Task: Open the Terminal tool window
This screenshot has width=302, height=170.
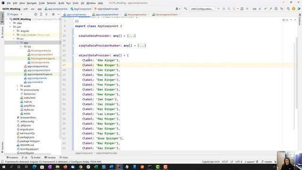Action: click(x=50, y=157)
